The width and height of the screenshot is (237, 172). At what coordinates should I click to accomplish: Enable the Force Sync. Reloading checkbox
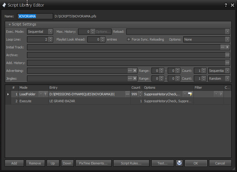pos(129,39)
